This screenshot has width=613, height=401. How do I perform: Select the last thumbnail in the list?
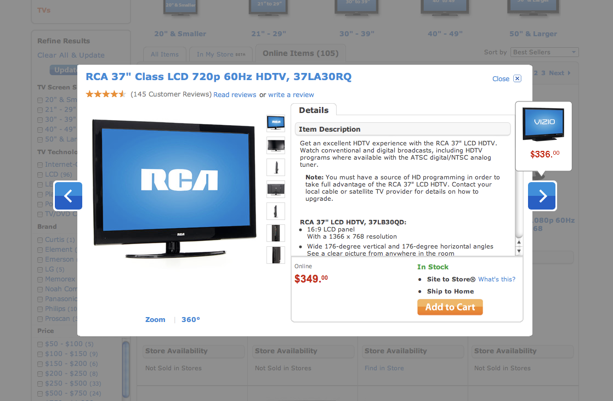[276, 255]
